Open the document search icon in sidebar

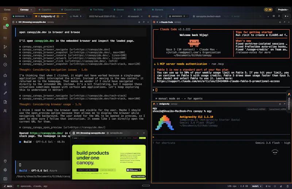tap(5, 102)
